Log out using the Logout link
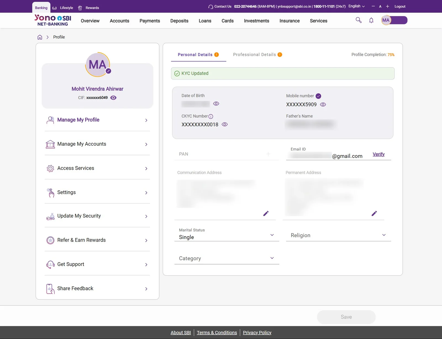Viewport: 442px width, 339px height. 400,6
